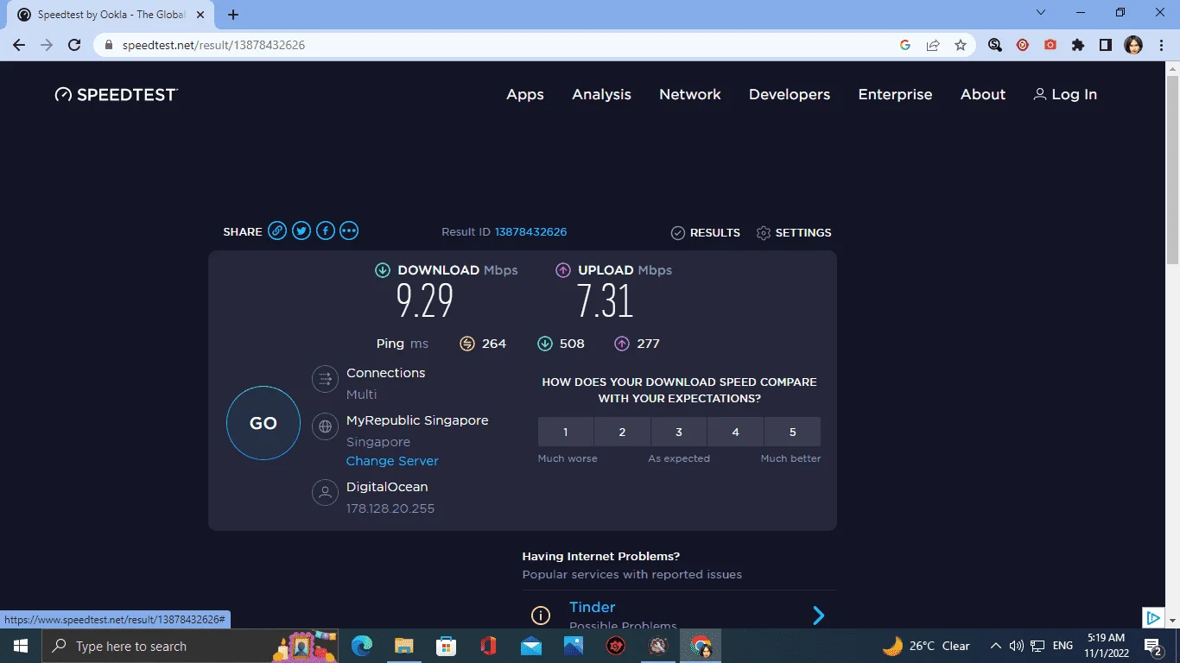Viewport: 1180px width, 663px height.
Task: Click the download ping icon beside 508
Action: click(x=545, y=344)
